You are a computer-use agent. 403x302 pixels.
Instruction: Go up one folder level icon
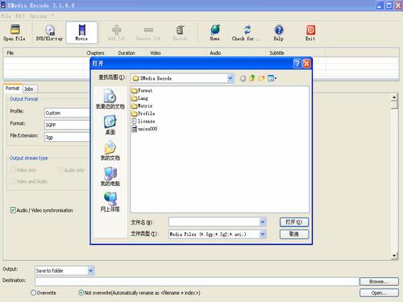(252, 78)
